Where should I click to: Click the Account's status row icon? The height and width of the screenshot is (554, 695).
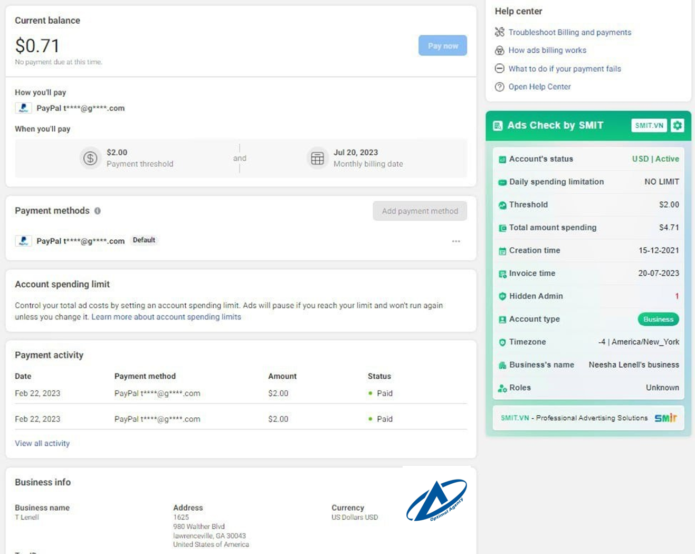pyautogui.click(x=502, y=159)
